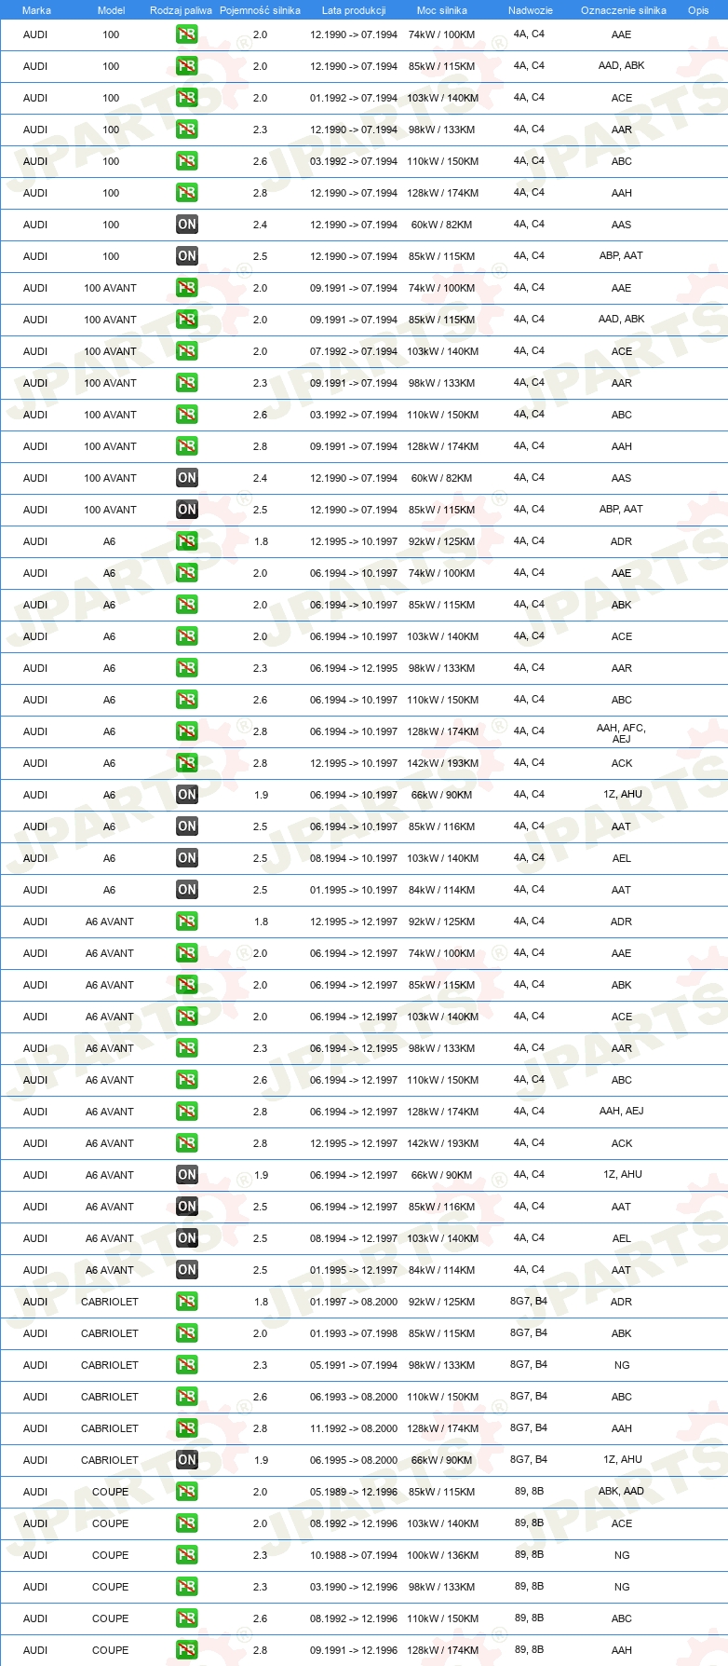Image resolution: width=728 pixels, height=1666 pixels.
Task: Click the Nadwozie column header
Action: pyautogui.click(x=531, y=10)
